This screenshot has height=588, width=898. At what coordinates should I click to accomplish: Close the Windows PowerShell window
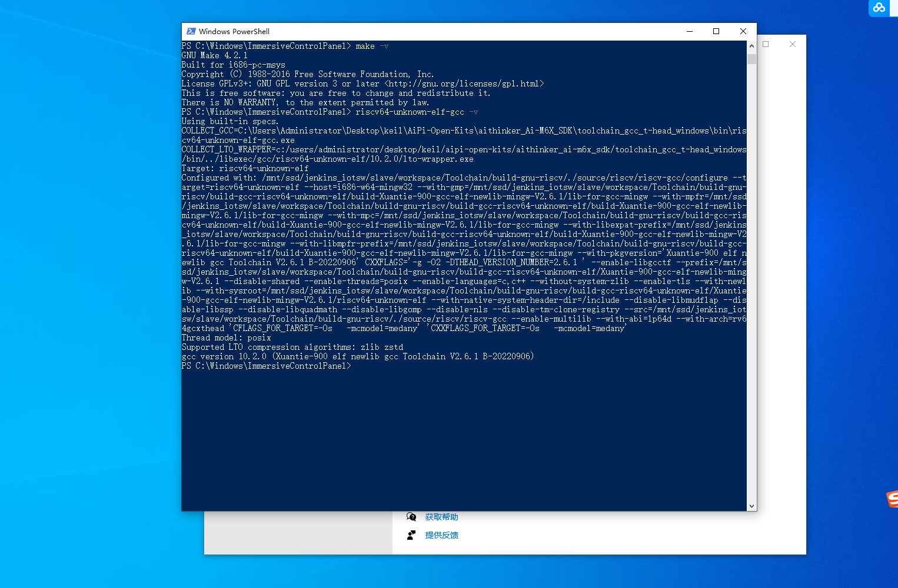coord(743,31)
